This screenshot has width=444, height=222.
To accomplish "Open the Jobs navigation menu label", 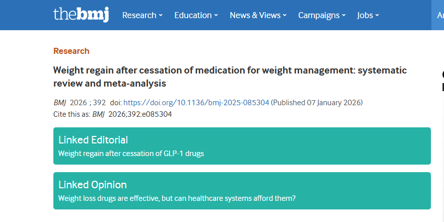I will pos(365,15).
